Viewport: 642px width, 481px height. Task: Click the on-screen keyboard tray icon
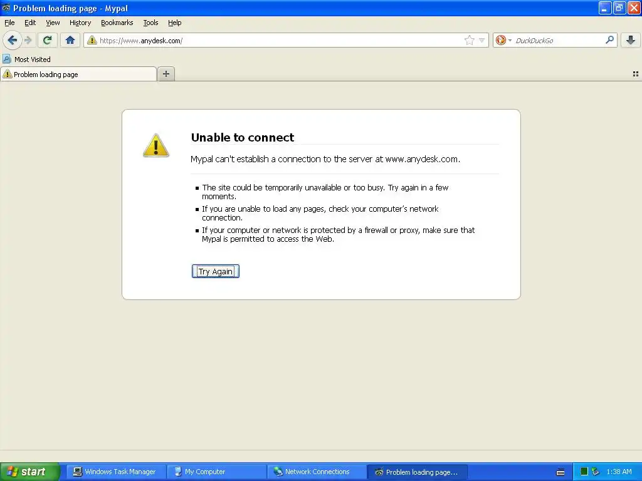tap(560, 472)
